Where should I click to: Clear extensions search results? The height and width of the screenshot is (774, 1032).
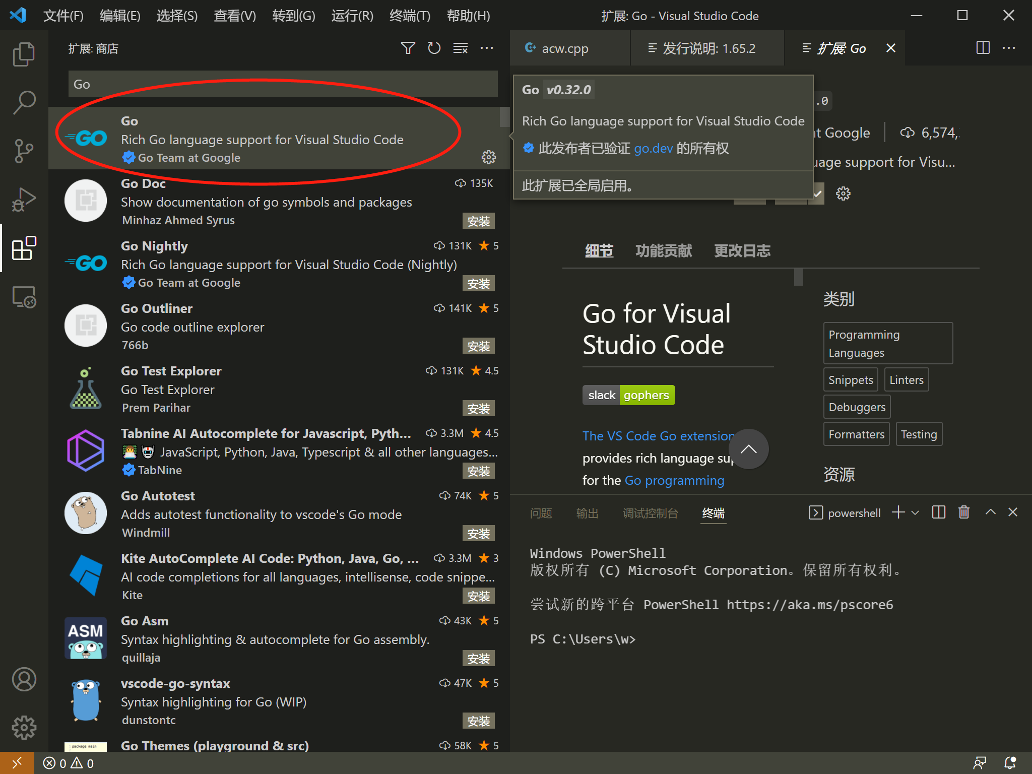pos(460,48)
